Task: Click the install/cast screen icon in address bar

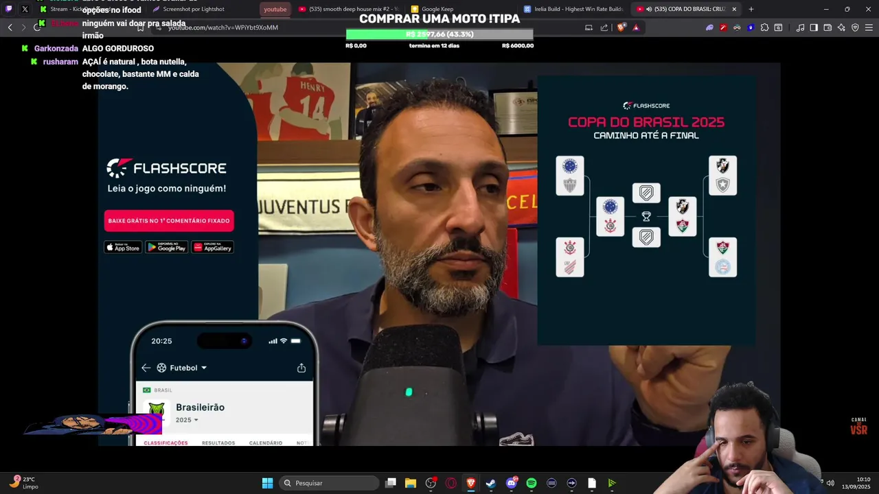Action: (589, 27)
